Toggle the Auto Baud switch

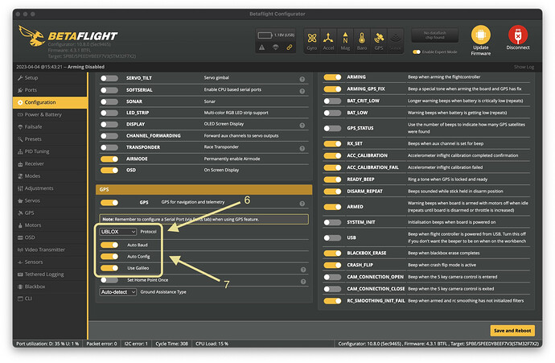tap(109, 245)
